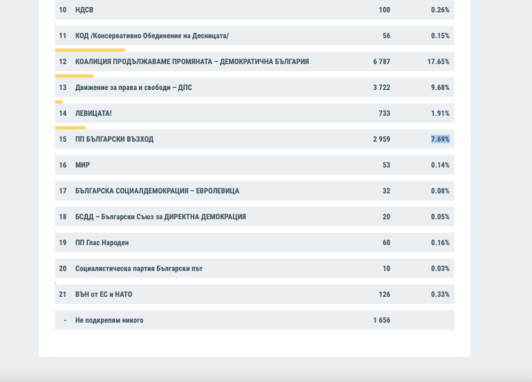The height and width of the screenshot is (382, 532).
Task: Select the КОД /Консервативно Обединение на Десницата/ row label
Action: point(152,36)
